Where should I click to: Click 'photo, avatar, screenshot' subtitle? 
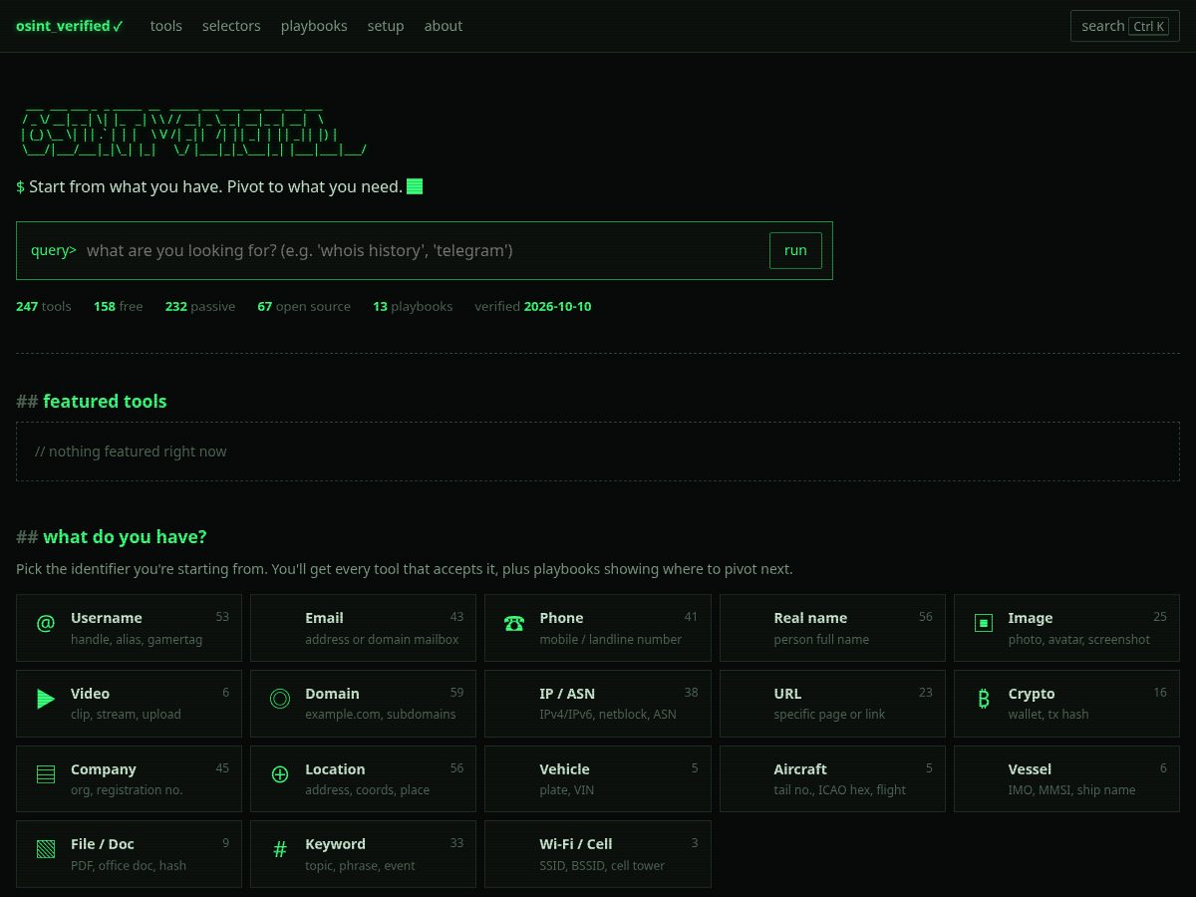click(x=1079, y=639)
